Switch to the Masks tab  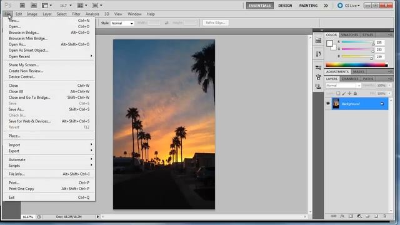[x=358, y=72]
